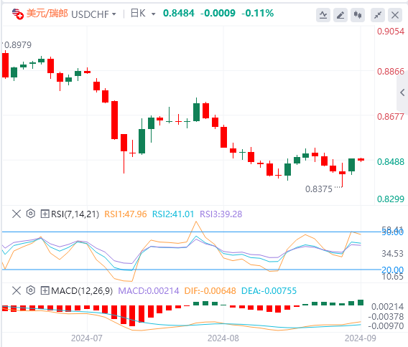Viewport: 408px width, 347px height.
Task: Click the 0.8866 price axis label
Action: 391,72
